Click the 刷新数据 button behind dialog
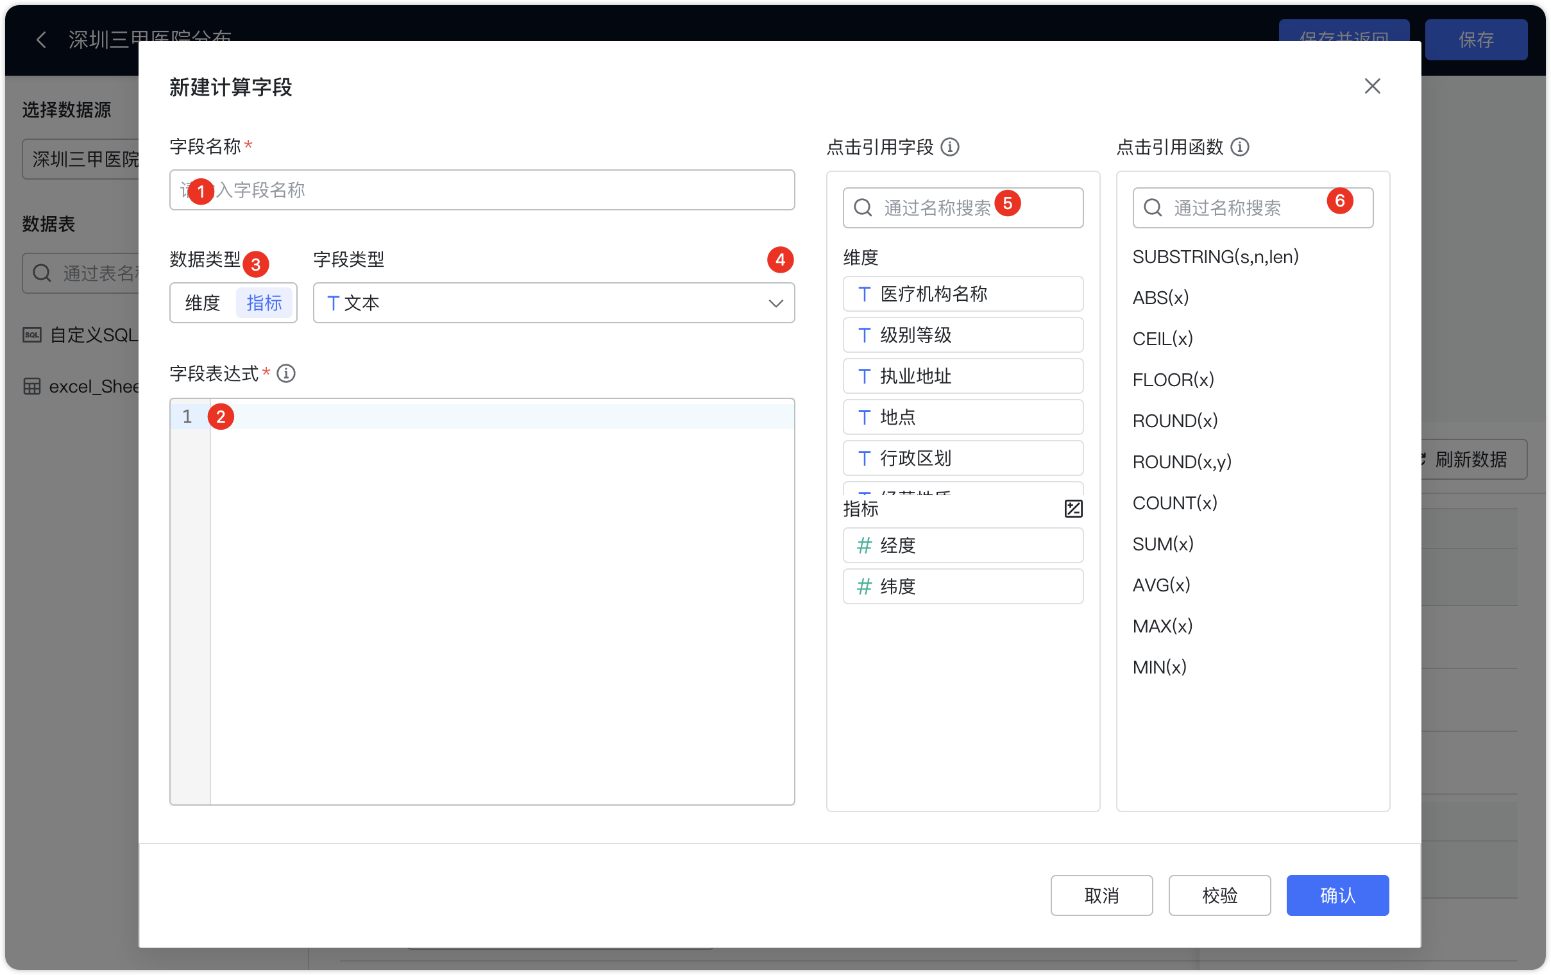Viewport: 1551px width, 975px height. [x=1474, y=460]
